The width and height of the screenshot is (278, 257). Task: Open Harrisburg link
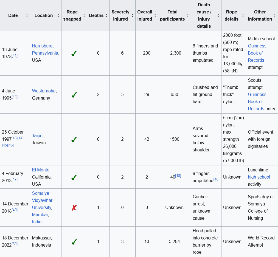[43, 46]
